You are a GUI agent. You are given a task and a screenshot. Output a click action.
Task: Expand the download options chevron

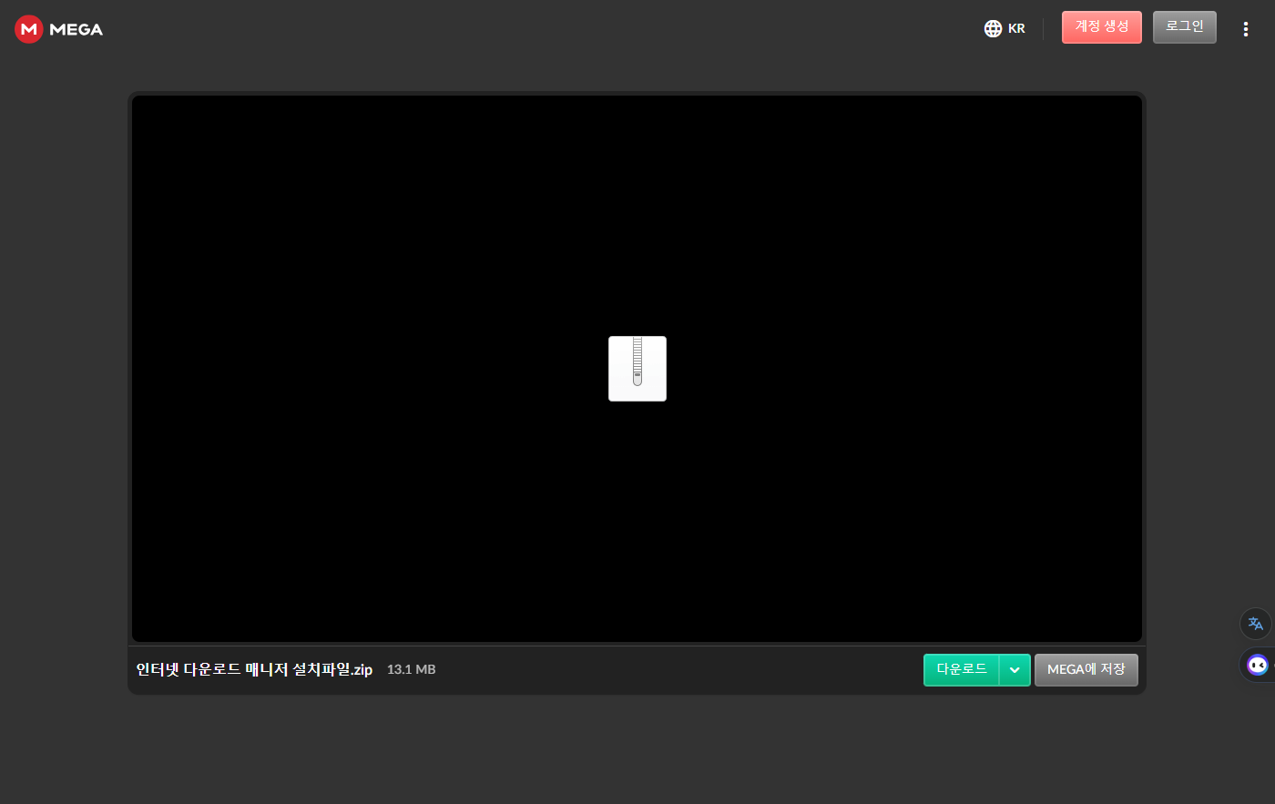point(1015,669)
